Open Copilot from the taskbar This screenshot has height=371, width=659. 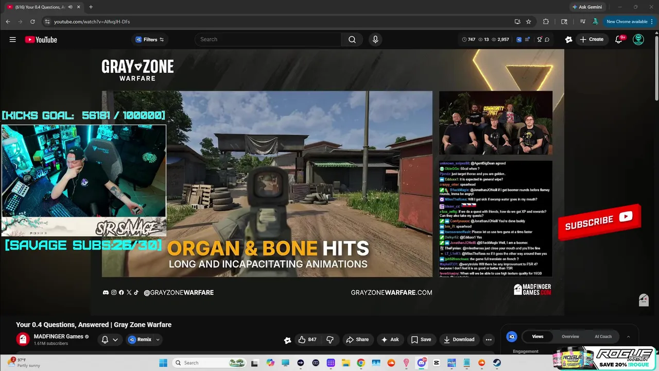(270, 363)
